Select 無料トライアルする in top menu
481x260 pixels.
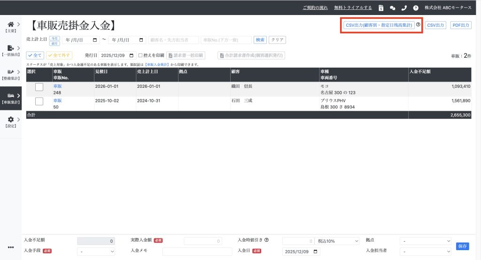[x=353, y=8]
